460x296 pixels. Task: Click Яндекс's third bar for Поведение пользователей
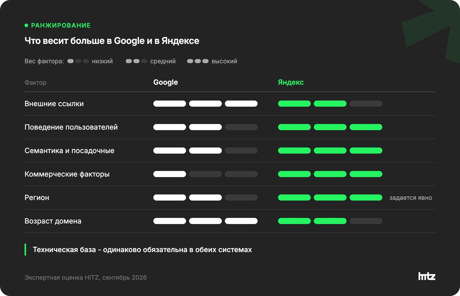coord(366,127)
